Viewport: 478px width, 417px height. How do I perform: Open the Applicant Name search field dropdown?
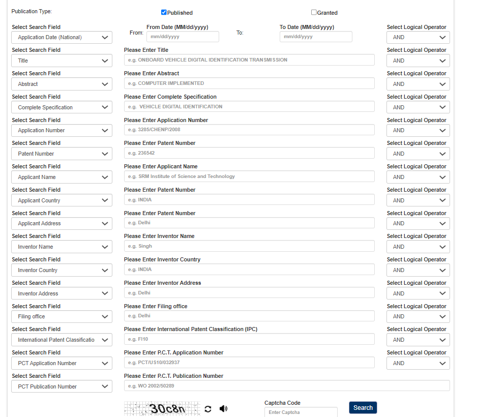tap(62, 177)
